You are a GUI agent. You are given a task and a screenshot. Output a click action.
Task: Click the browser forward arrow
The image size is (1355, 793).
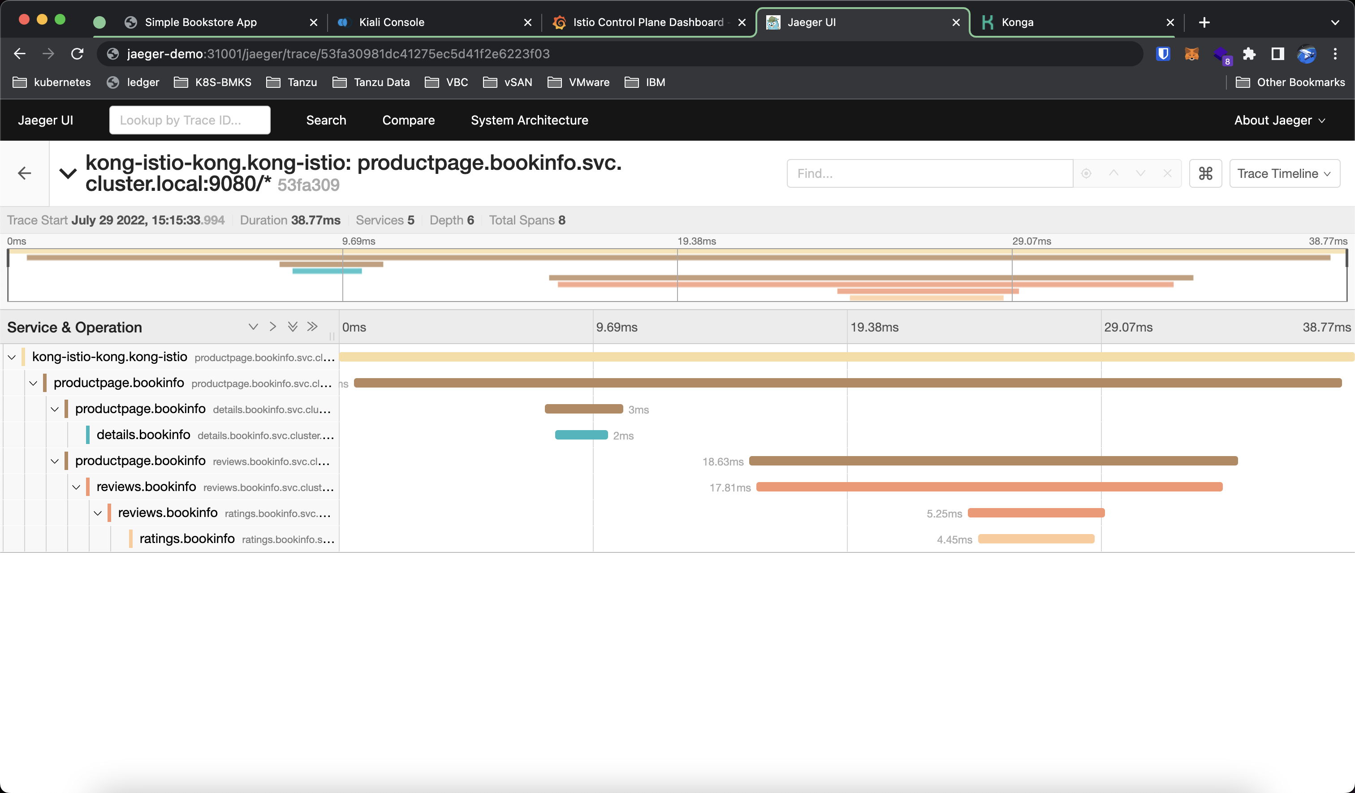coord(48,54)
